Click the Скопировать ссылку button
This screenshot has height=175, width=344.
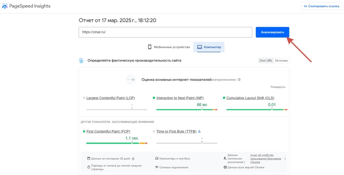pyautogui.click(x=322, y=6)
